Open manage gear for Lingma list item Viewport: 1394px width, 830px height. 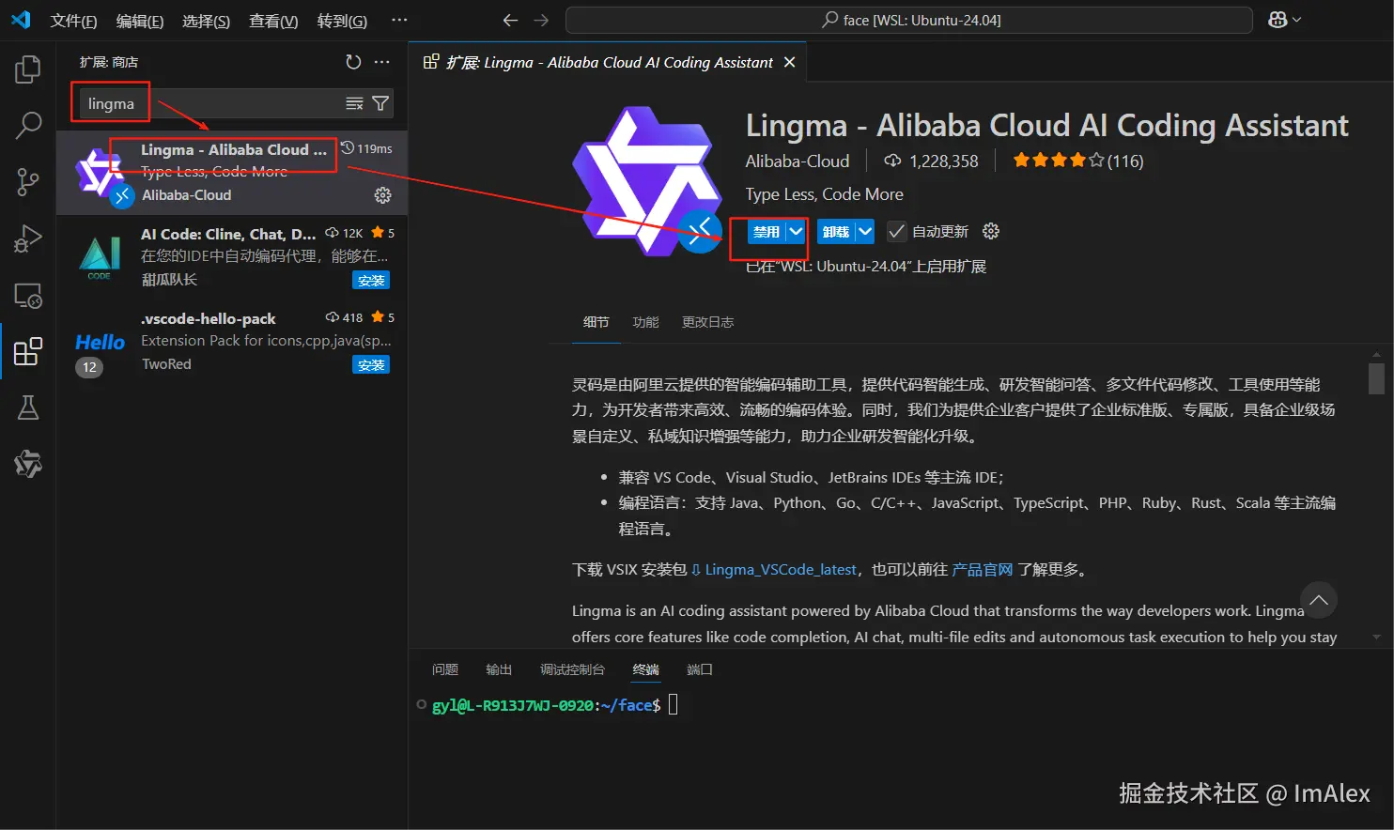(382, 195)
